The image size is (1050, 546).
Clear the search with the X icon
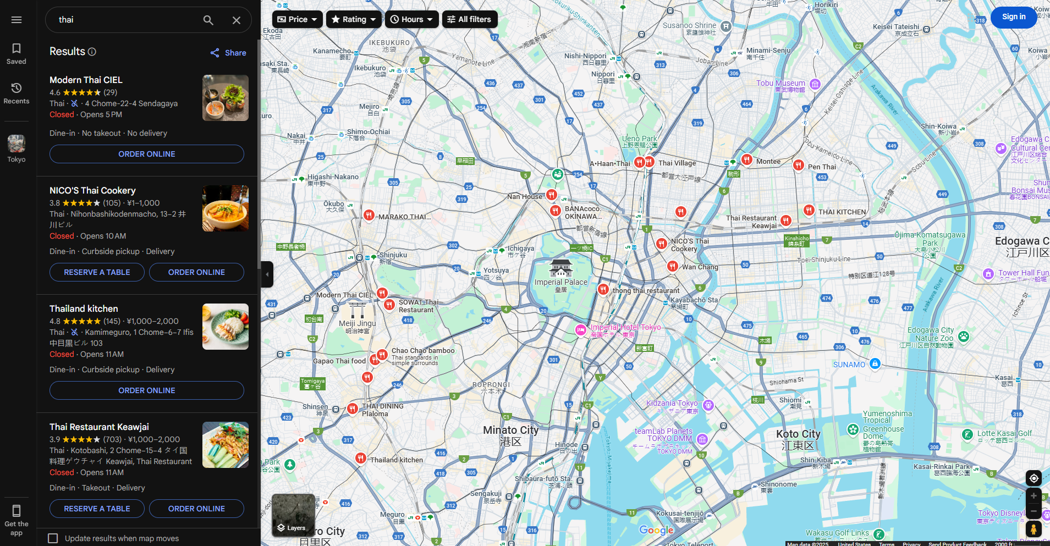point(237,20)
